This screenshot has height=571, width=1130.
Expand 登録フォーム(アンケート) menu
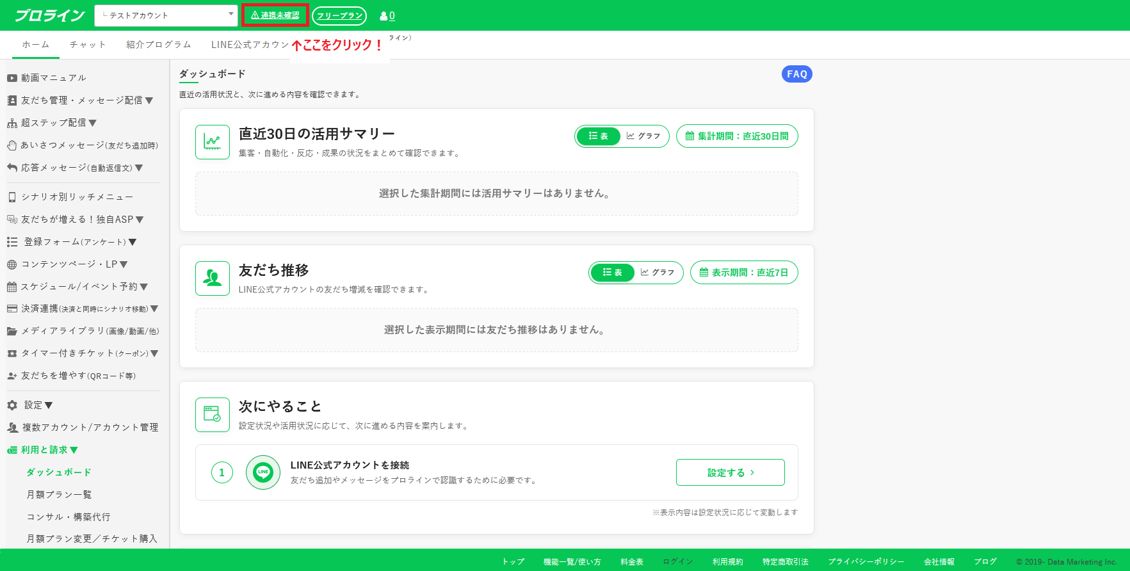(x=133, y=242)
